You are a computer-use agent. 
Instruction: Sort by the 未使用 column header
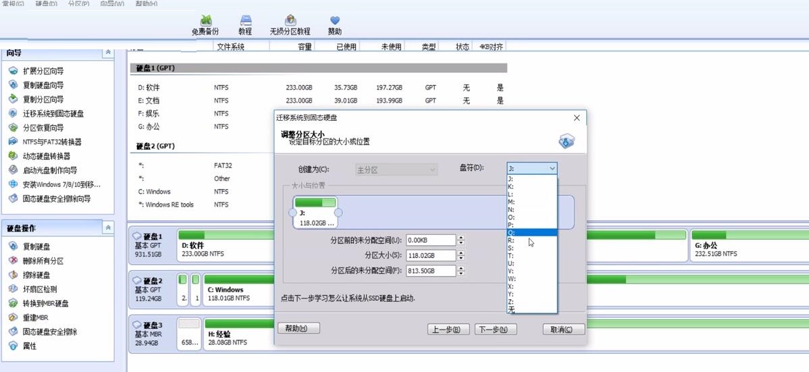382,47
